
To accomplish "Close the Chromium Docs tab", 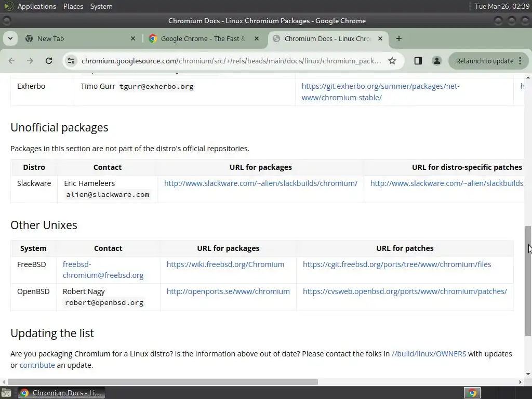I will (x=380, y=38).
